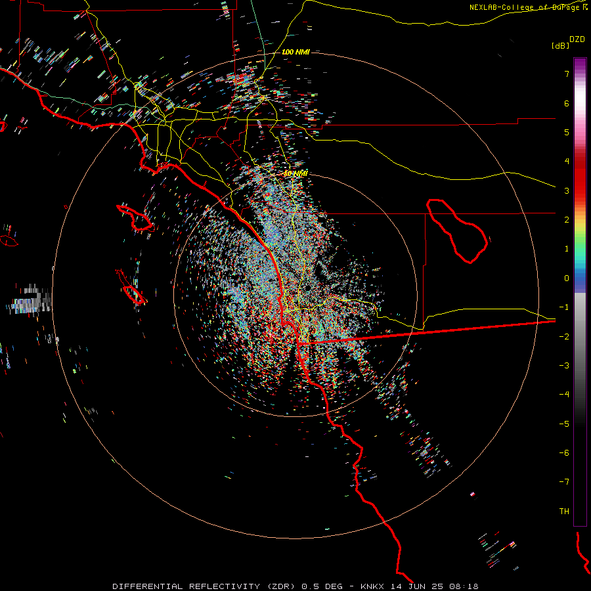Click the '50 NMI' range ring label

pos(295,173)
